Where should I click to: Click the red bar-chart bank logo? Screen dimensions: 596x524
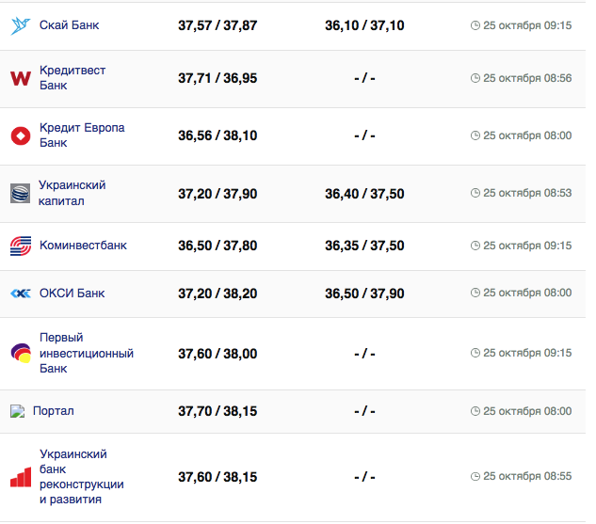(21, 477)
